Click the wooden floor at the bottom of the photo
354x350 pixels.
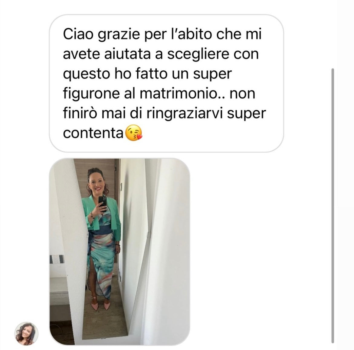(104, 325)
